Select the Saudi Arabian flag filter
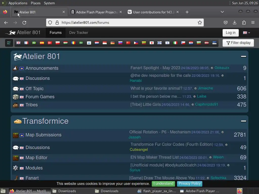The width and height of the screenshot is (259, 194). coord(81,43)
